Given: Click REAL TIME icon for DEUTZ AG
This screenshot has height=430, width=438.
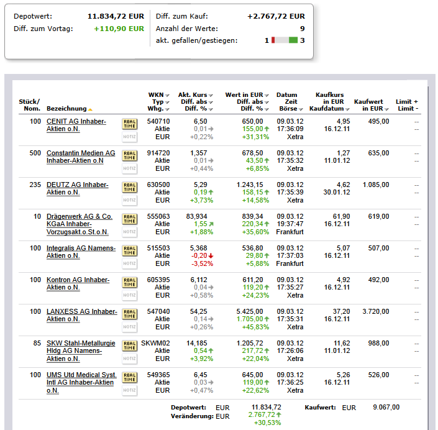Looking at the screenshot, I should pos(130,187).
